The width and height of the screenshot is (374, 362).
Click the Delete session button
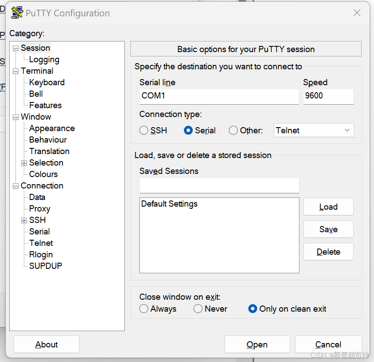[329, 252]
